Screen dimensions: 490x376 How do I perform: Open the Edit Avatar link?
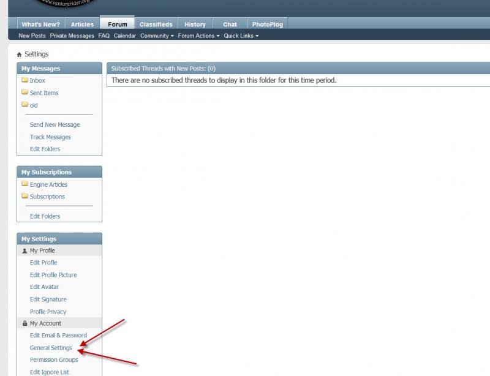click(x=43, y=287)
